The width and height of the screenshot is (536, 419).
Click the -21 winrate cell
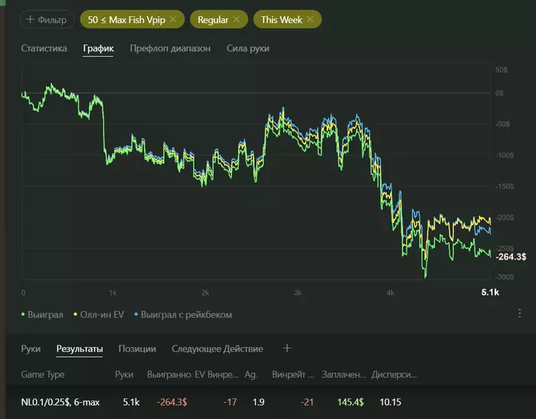click(307, 402)
